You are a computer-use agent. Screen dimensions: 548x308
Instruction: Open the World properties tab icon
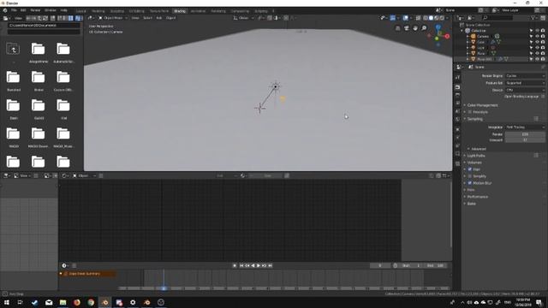click(457, 120)
